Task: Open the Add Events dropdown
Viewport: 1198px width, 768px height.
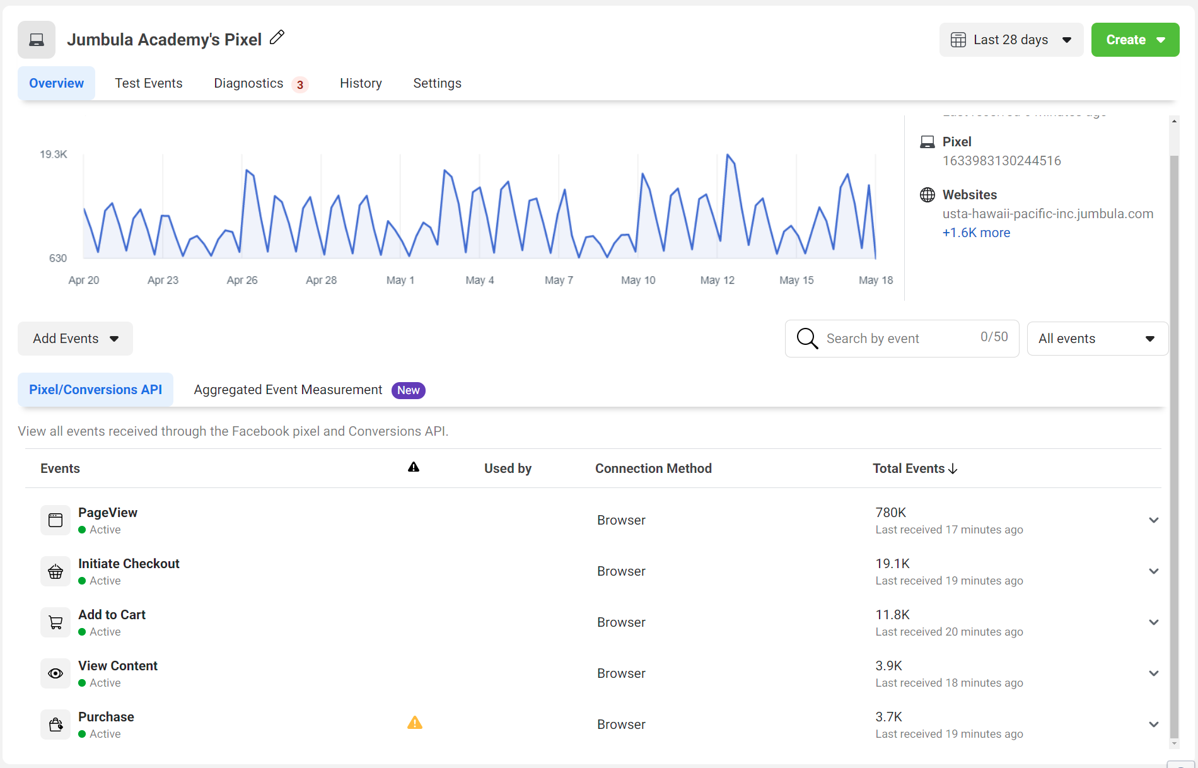Action: point(75,339)
